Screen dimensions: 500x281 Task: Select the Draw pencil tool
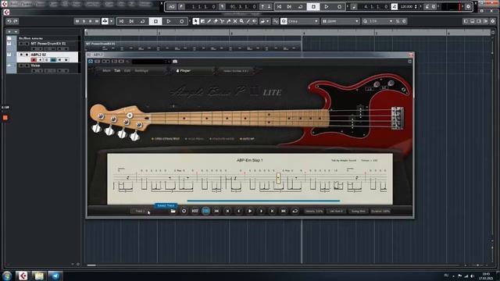pyautogui.click(x=209, y=21)
